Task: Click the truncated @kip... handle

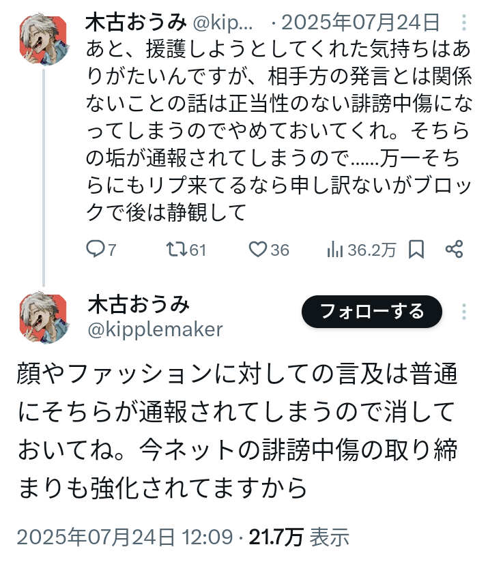Action: point(223,23)
